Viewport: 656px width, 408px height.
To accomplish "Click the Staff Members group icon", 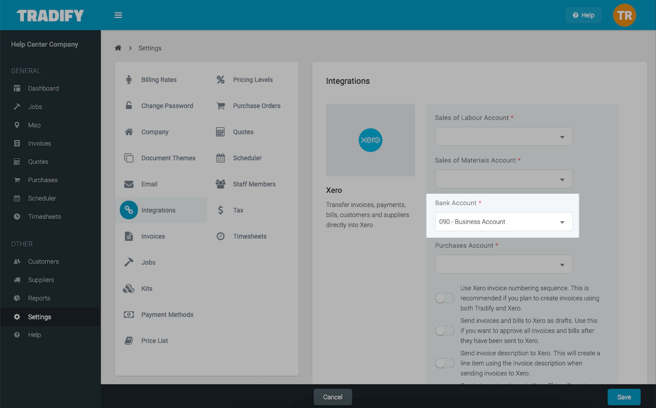I will [x=221, y=184].
